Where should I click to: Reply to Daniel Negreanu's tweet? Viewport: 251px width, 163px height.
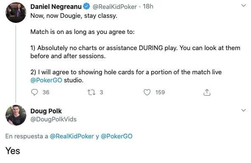click(x=34, y=92)
